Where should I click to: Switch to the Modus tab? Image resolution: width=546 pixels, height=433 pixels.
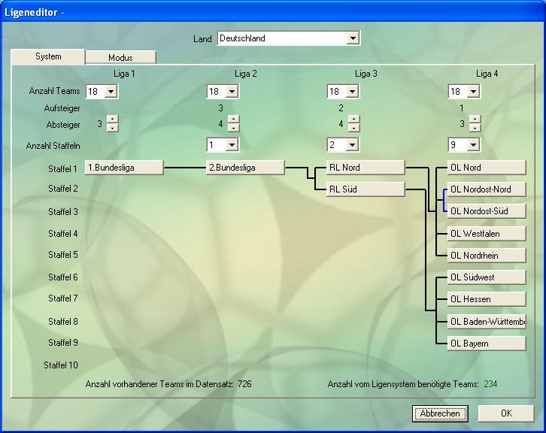(x=120, y=57)
